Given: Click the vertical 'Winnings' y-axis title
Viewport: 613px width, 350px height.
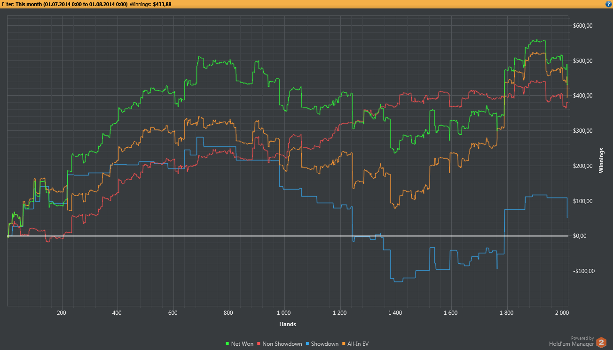Looking at the screenshot, I should (x=601, y=160).
